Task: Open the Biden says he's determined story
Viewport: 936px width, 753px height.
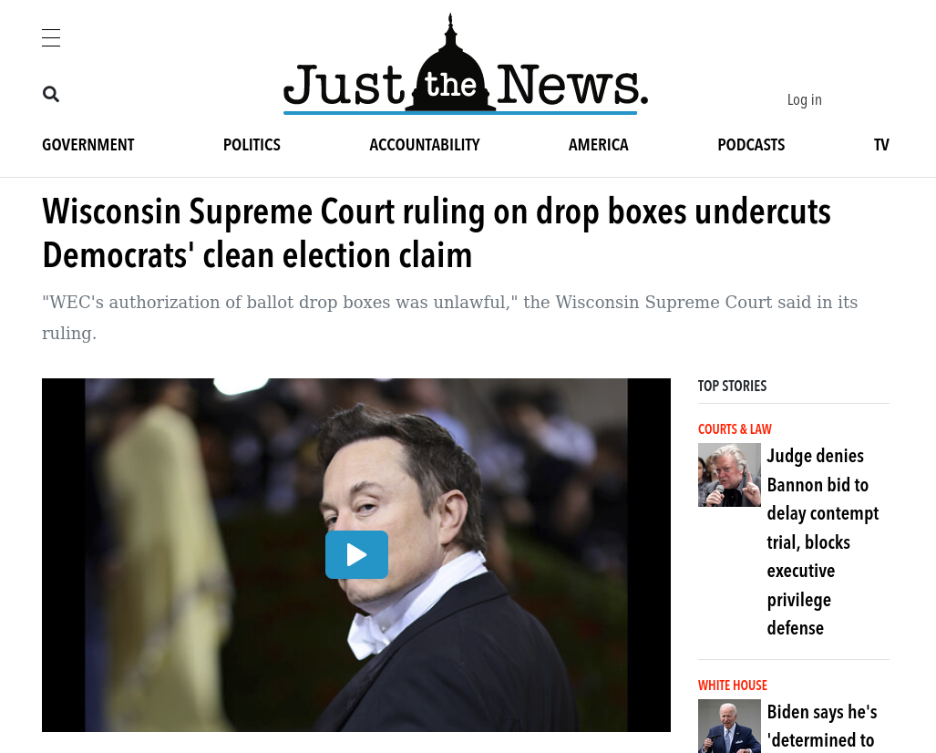Action: (822, 727)
